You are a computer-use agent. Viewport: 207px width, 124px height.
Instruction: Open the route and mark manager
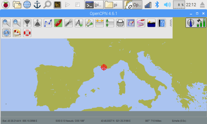pos(131,23)
